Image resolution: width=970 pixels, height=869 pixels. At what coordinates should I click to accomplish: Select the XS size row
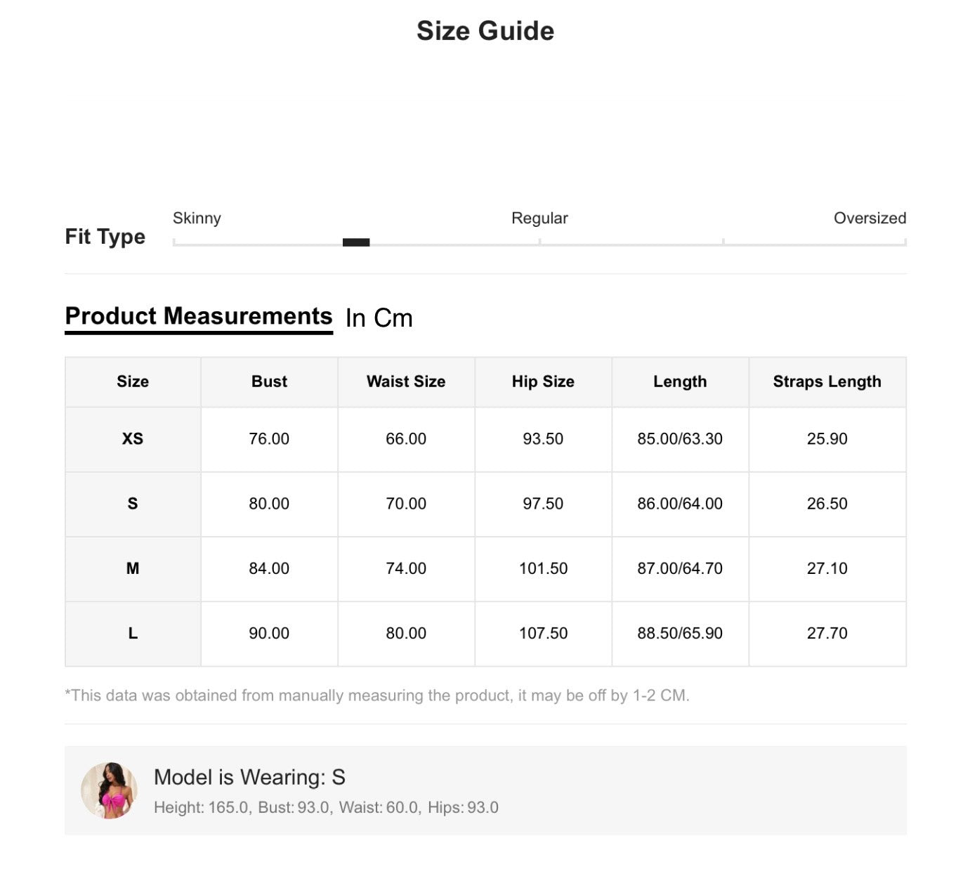pos(485,439)
